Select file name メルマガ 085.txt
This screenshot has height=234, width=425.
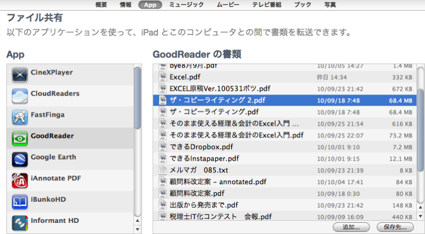(199, 170)
